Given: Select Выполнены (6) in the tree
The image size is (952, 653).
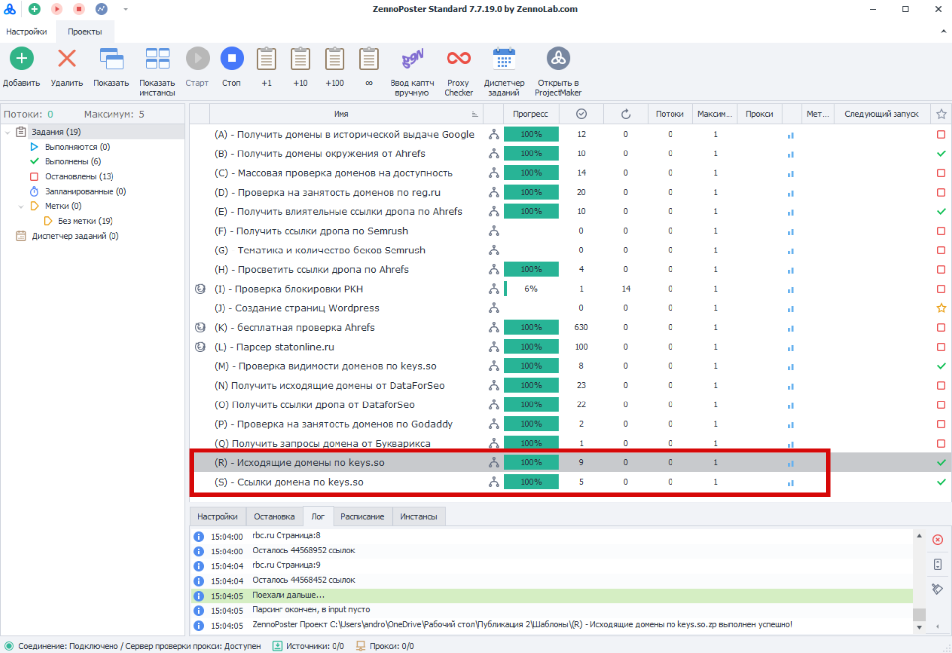Looking at the screenshot, I should tap(73, 161).
